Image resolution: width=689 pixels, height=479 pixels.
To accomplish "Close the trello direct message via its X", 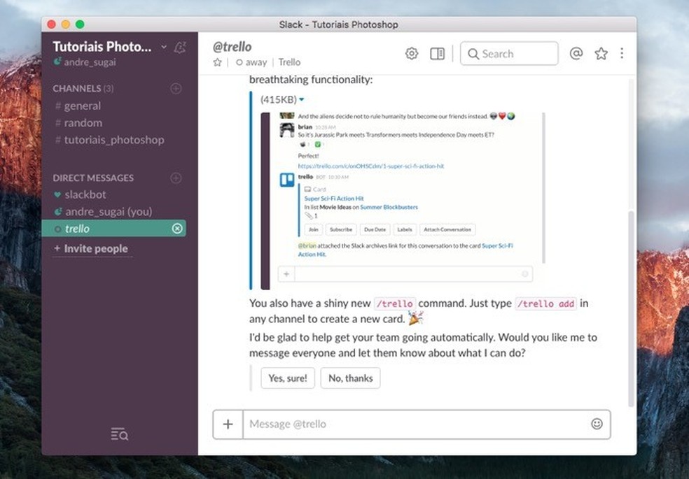I will point(176,228).
